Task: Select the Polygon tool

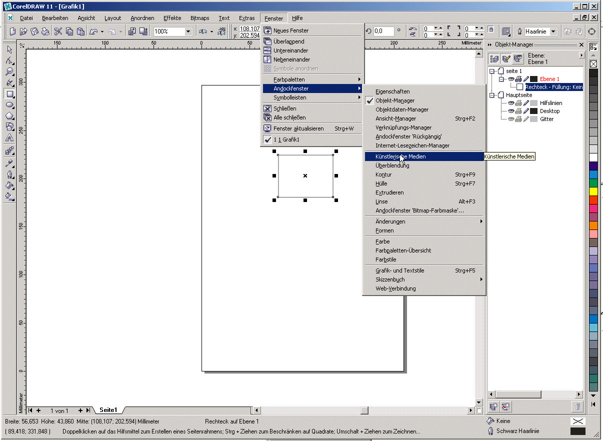Action: (9, 116)
